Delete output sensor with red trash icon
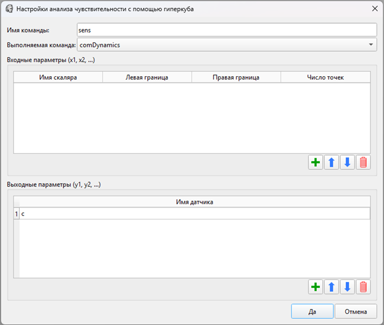The image size is (384, 325). [364, 287]
